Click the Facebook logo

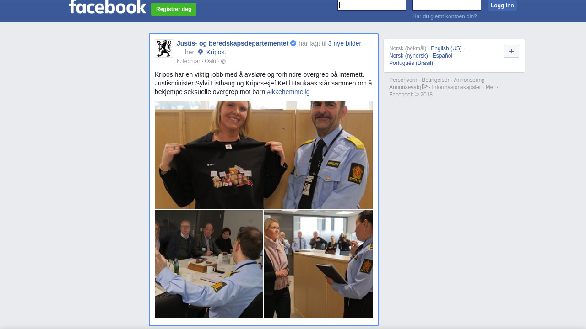[107, 6]
